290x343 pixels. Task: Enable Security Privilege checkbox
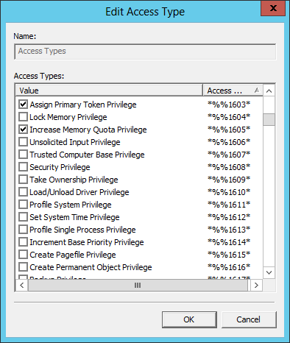[23, 167]
